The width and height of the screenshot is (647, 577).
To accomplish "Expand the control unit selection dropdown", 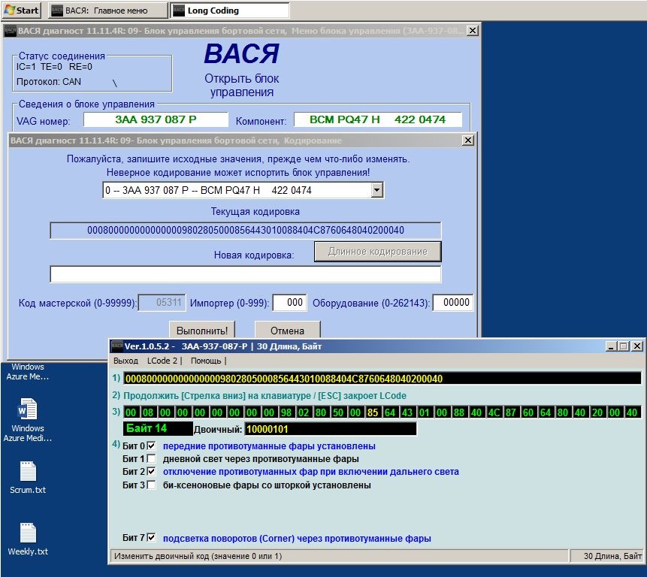I will (376, 190).
